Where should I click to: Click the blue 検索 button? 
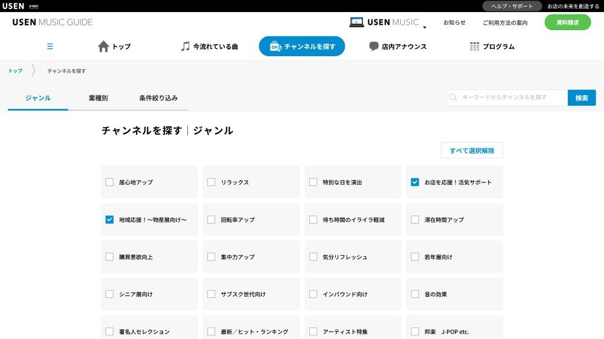pos(582,98)
